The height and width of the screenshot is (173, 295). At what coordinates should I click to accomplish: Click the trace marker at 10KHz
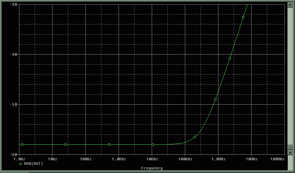pyautogui.click(x=153, y=145)
